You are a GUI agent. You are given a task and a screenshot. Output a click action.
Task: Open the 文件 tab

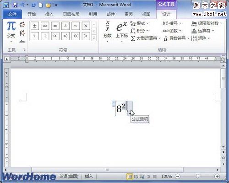click(x=12, y=14)
